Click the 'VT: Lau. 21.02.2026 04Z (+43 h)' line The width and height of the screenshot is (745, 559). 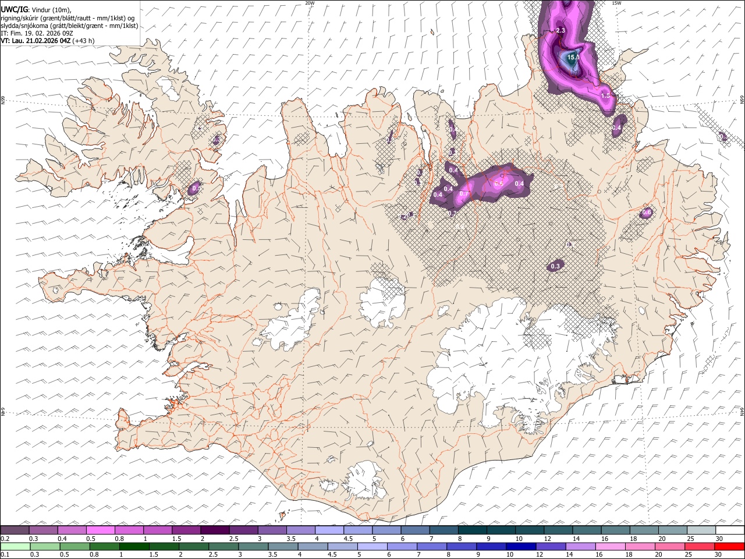(x=48, y=41)
